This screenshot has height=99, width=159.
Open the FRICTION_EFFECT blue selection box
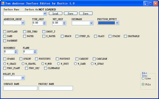click(x=108, y=23)
